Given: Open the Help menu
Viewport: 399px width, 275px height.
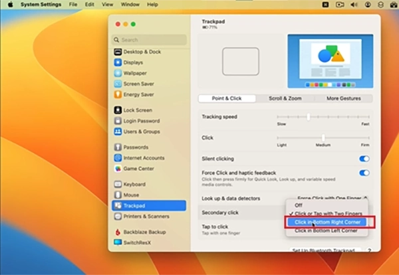Looking at the screenshot, I should click(x=152, y=5).
